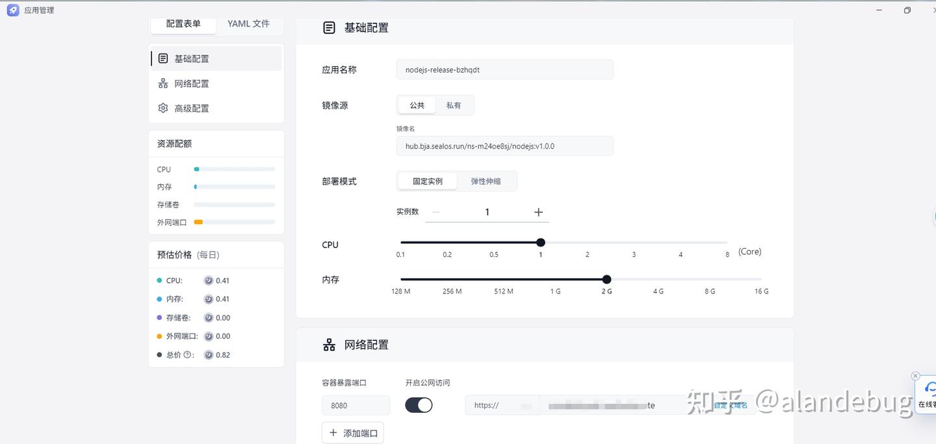Click the application logo in the title bar

[x=12, y=10]
